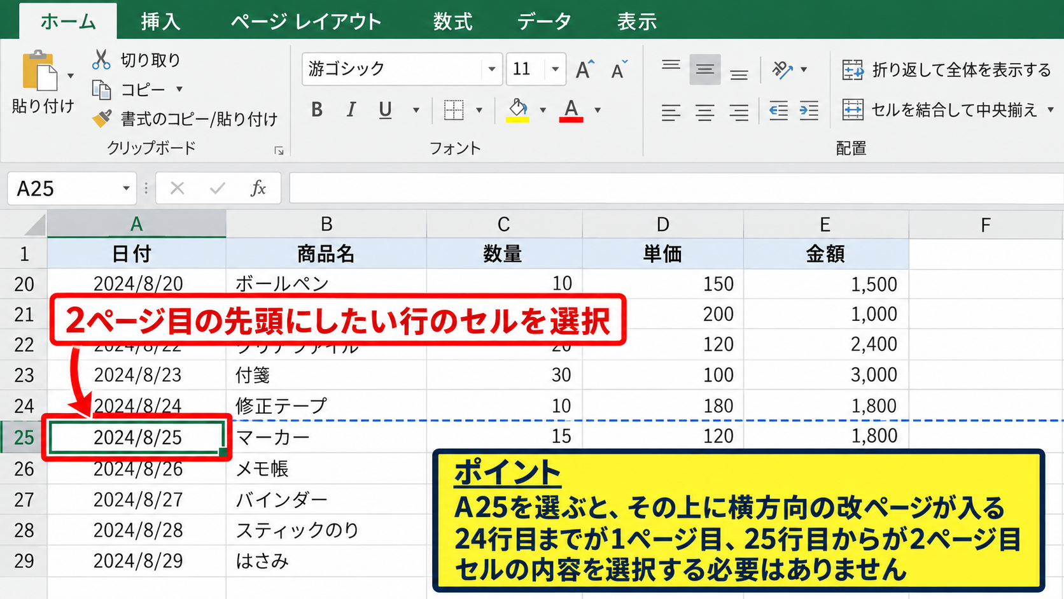This screenshot has height=599, width=1064.
Task: Open the font size 11 dropdown
Action: coord(555,69)
